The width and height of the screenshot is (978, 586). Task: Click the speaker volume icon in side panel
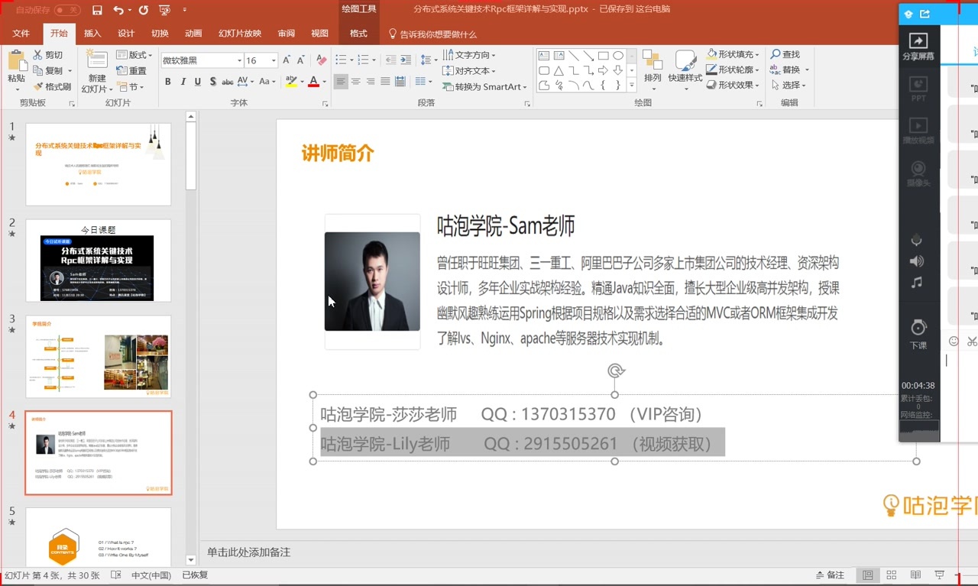(x=917, y=261)
